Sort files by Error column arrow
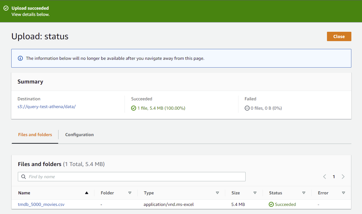The height and width of the screenshot is (214, 362). tap(344, 193)
